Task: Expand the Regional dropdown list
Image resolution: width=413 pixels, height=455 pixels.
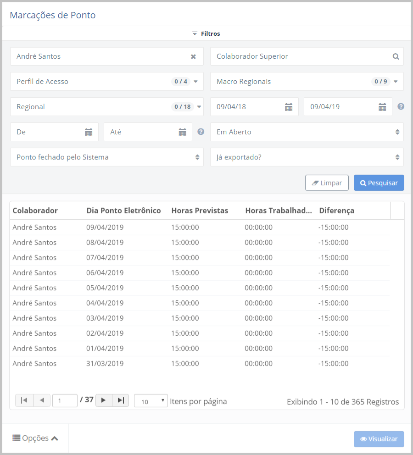Action: 199,107
